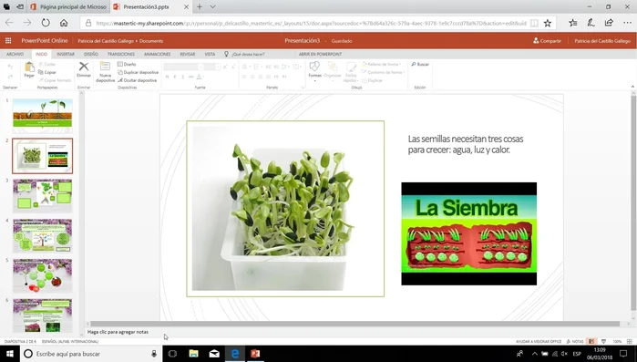Click the redo arrow in Deshacer group

pos(10,77)
